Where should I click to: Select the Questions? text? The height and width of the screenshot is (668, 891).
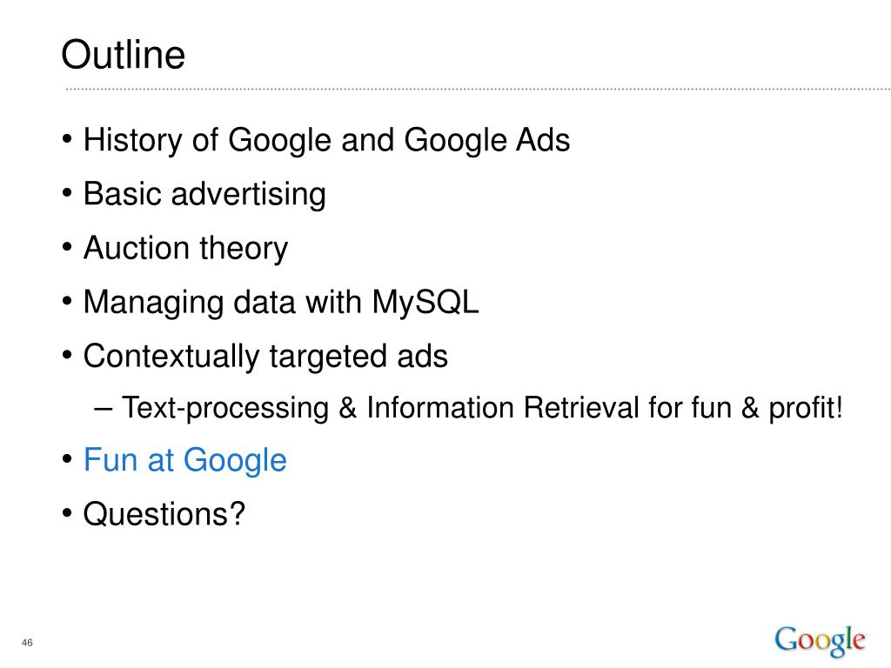pyautogui.click(x=164, y=514)
